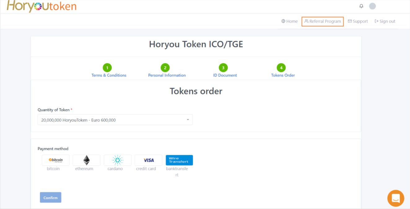410x209 pixels.
Task: Open Tokens Order step link
Action: (283, 75)
